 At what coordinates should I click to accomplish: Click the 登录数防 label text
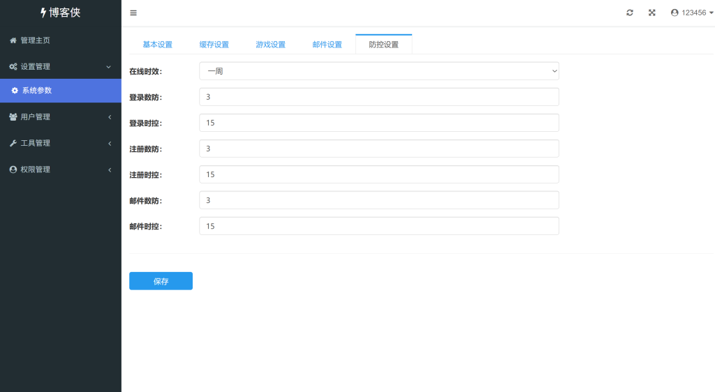tap(145, 98)
